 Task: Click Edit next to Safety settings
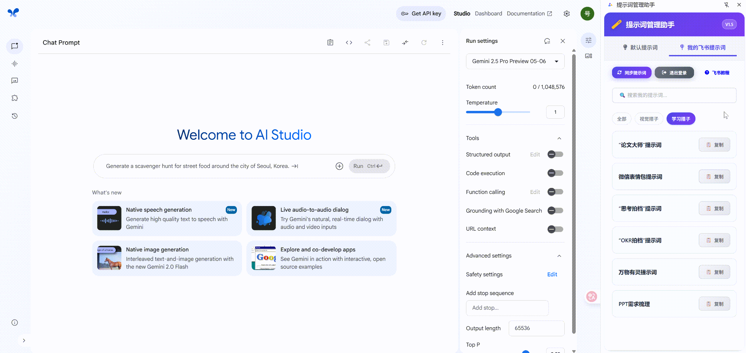tap(552, 274)
